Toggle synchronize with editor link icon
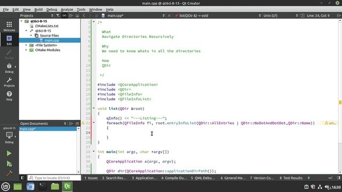 64,15
